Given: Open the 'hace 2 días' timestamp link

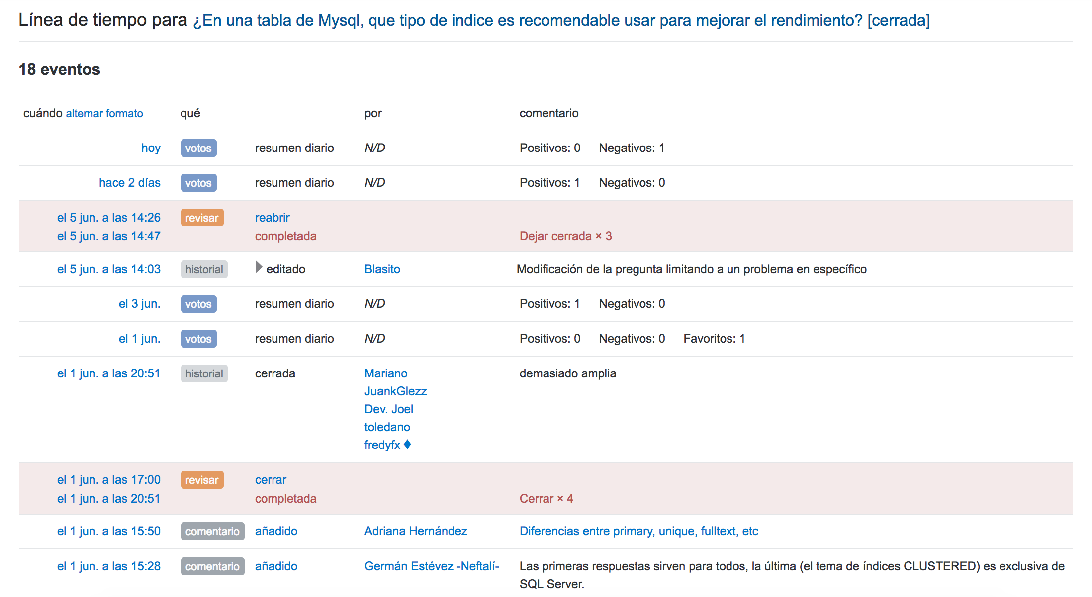Looking at the screenshot, I should click(x=130, y=183).
